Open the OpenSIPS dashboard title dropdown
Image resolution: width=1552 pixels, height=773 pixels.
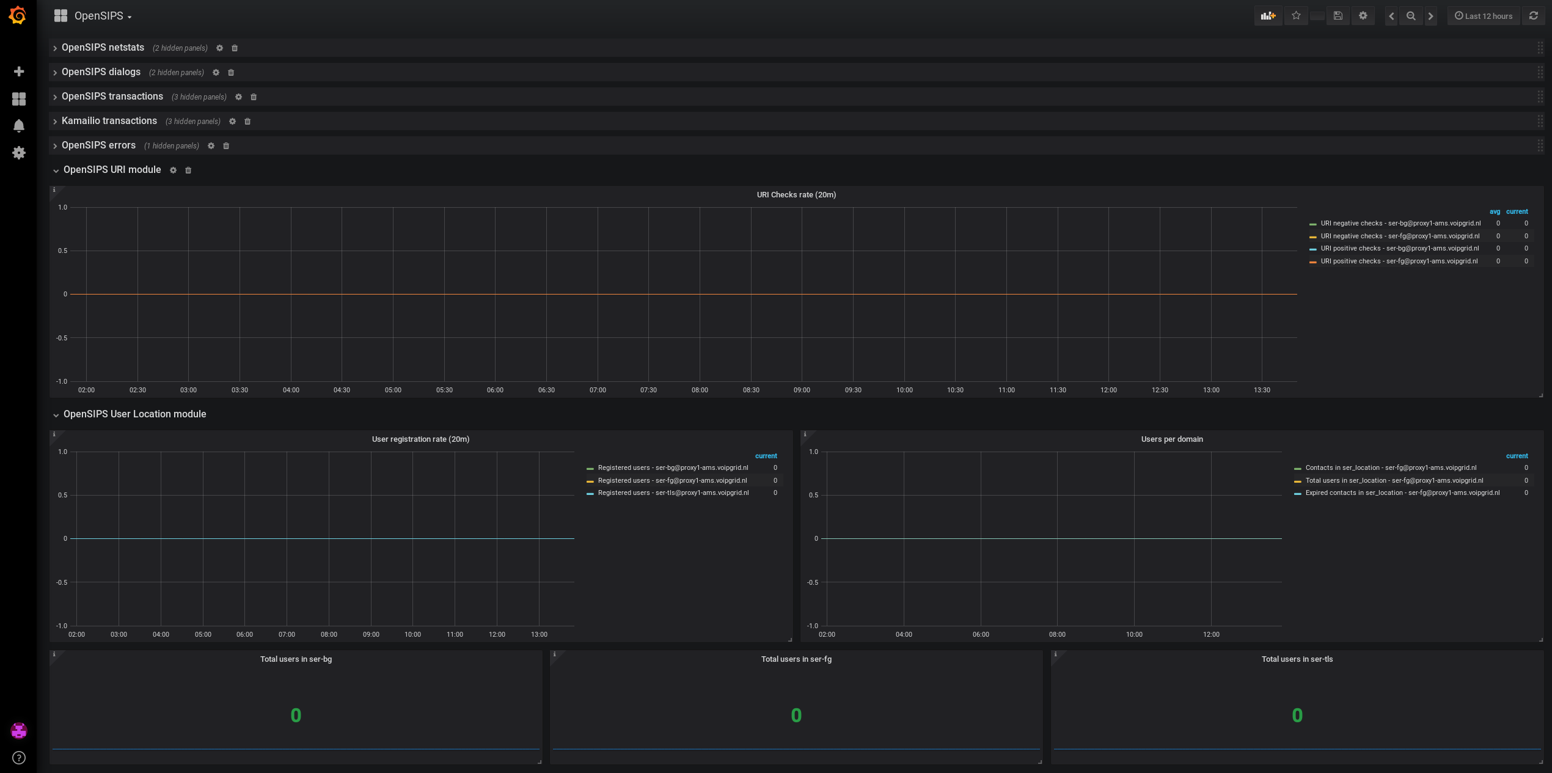point(103,16)
